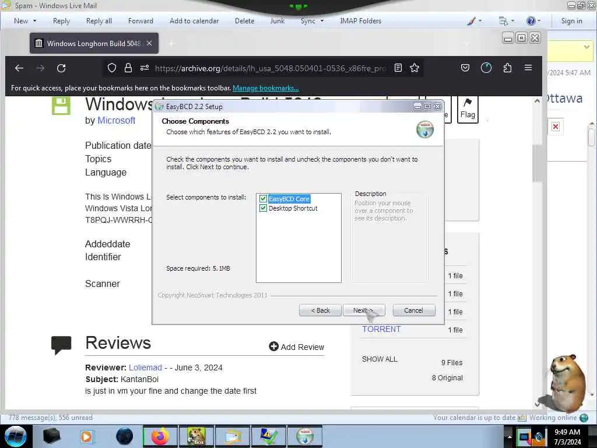Click the TORRENT download link

click(x=381, y=329)
